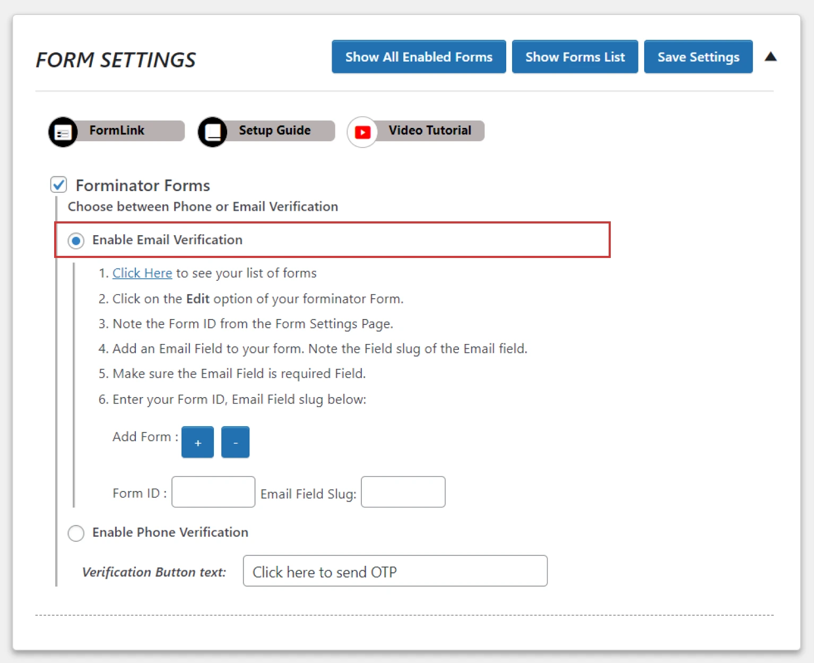Click the Verification Button text field

[x=395, y=571]
